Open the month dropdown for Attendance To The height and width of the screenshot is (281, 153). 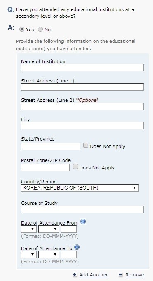49,255
